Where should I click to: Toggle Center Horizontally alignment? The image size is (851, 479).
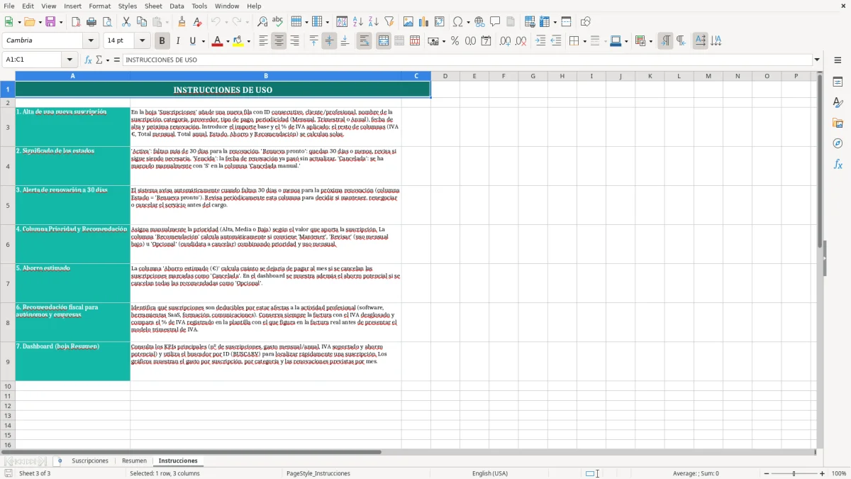tap(279, 41)
